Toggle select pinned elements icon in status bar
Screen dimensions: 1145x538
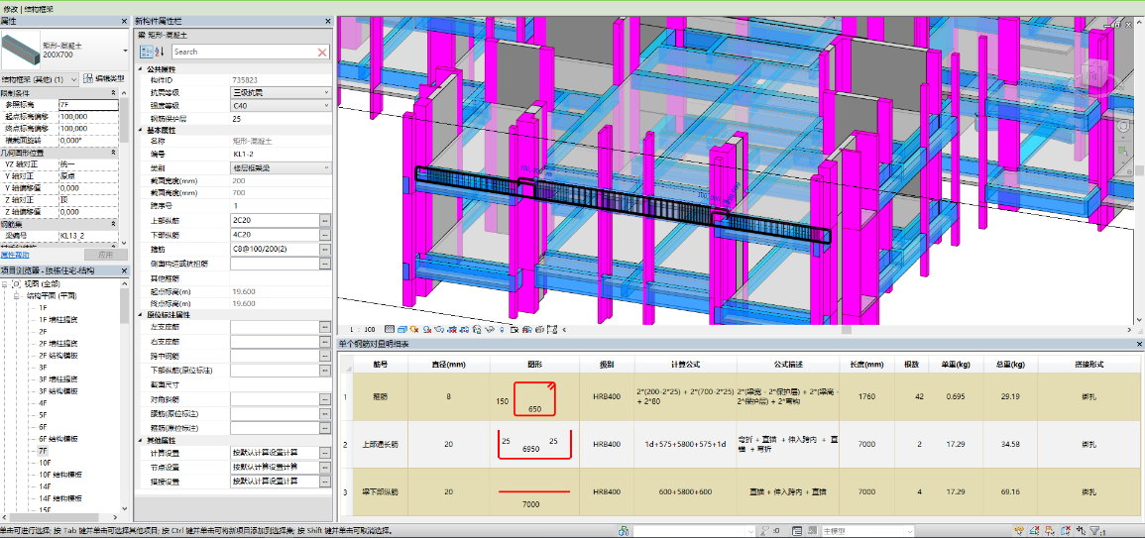(1050, 531)
